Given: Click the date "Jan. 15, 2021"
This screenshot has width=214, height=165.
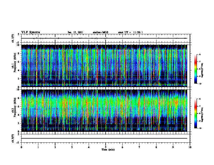Looking at the screenshot, I should 75,32.
